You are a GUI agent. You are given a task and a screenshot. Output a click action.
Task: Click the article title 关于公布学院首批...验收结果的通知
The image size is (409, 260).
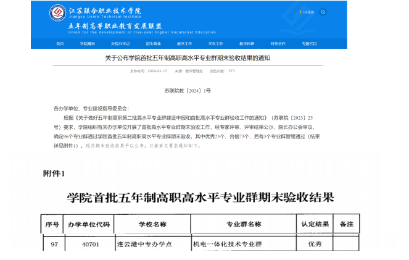(188, 58)
